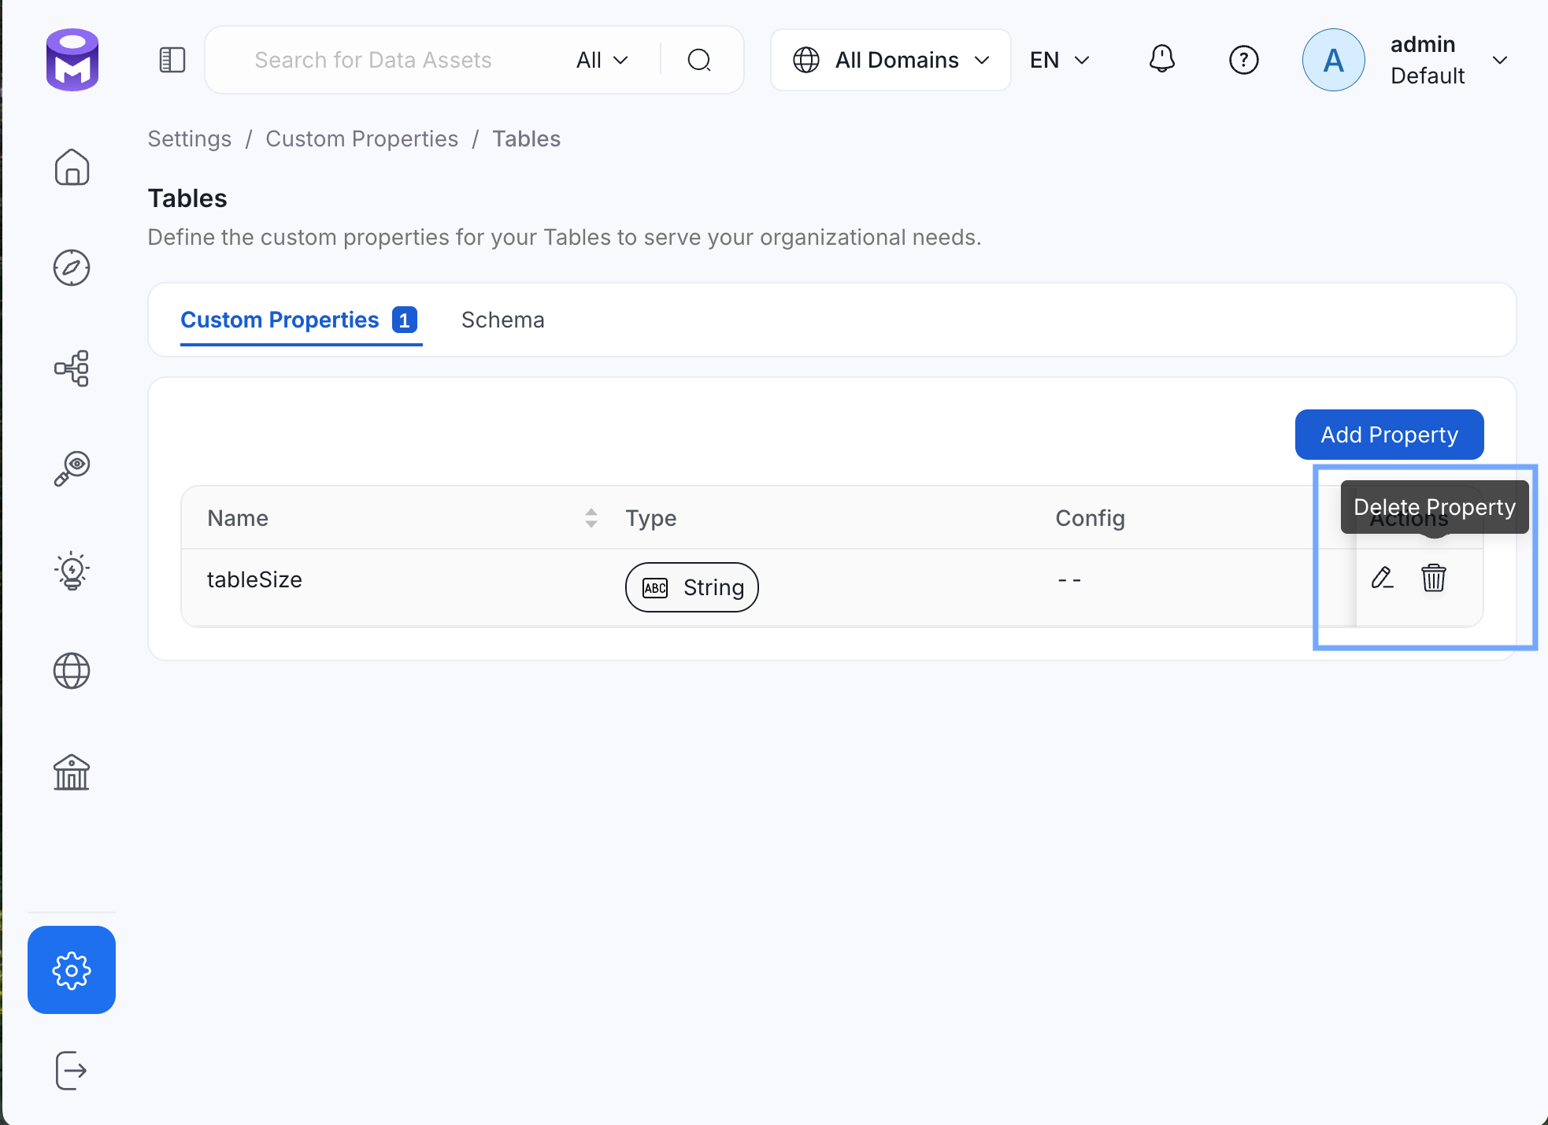Expand the All search filter dropdown
Screen dimensions: 1548x1125
tap(602, 60)
